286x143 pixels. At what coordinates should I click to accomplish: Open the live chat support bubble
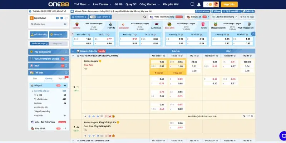tap(283, 136)
